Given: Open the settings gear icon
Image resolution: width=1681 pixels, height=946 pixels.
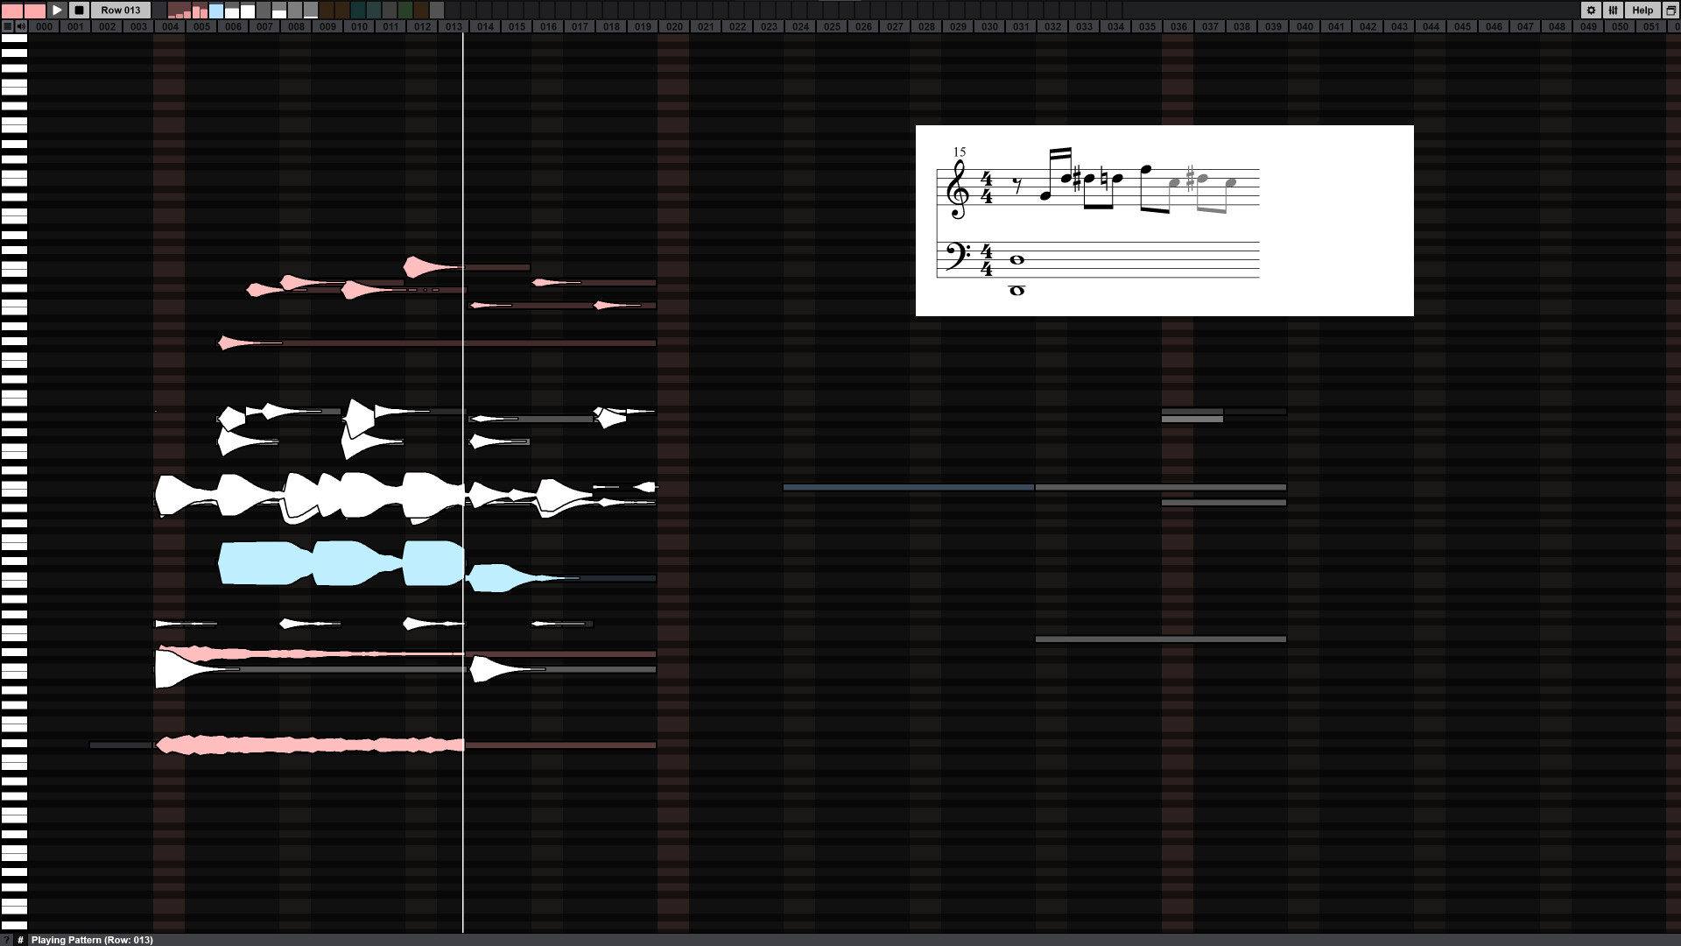Looking at the screenshot, I should pyautogui.click(x=1591, y=10).
